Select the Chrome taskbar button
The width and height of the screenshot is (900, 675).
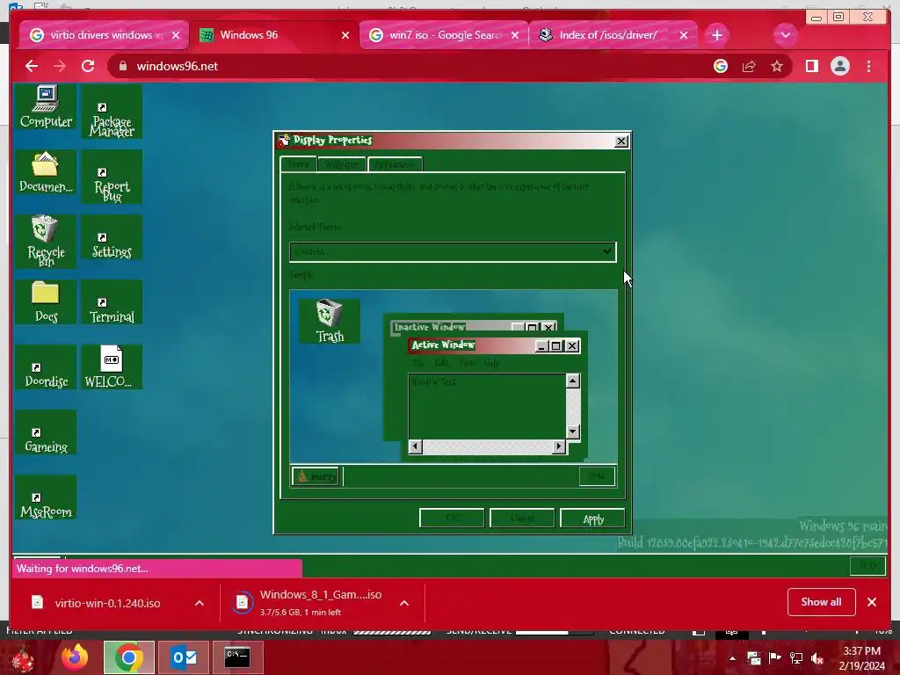129,657
